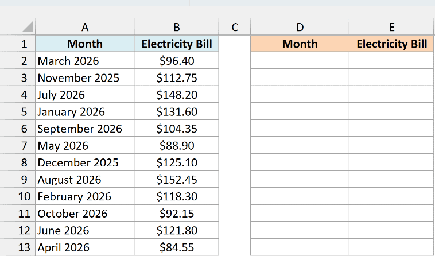Click the $152.45 bill cell
Image resolution: width=435 pixels, height=256 pixels.
pyautogui.click(x=176, y=180)
